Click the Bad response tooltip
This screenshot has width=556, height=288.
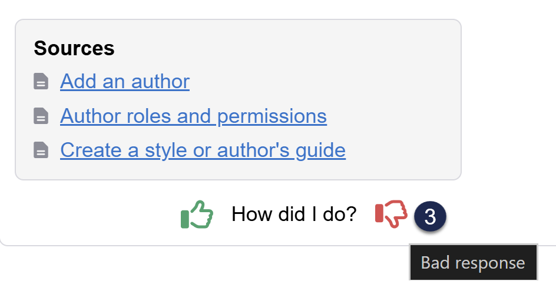pyautogui.click(x=473, y=262)
